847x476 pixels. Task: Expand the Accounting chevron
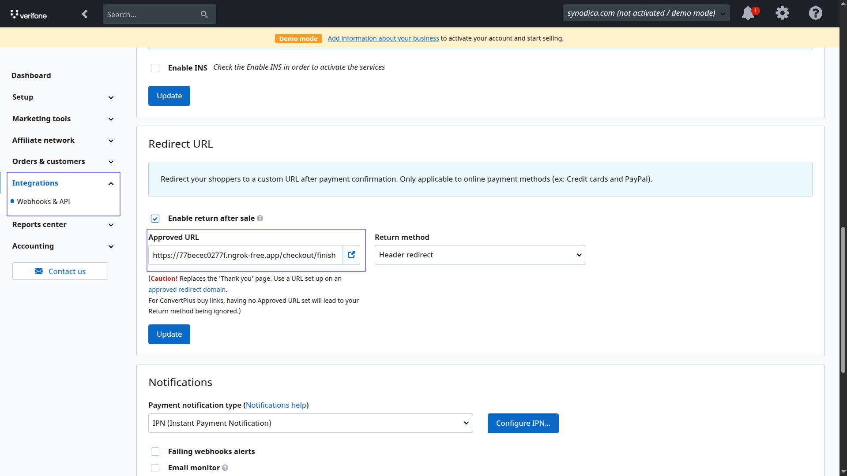pos(111,246)
